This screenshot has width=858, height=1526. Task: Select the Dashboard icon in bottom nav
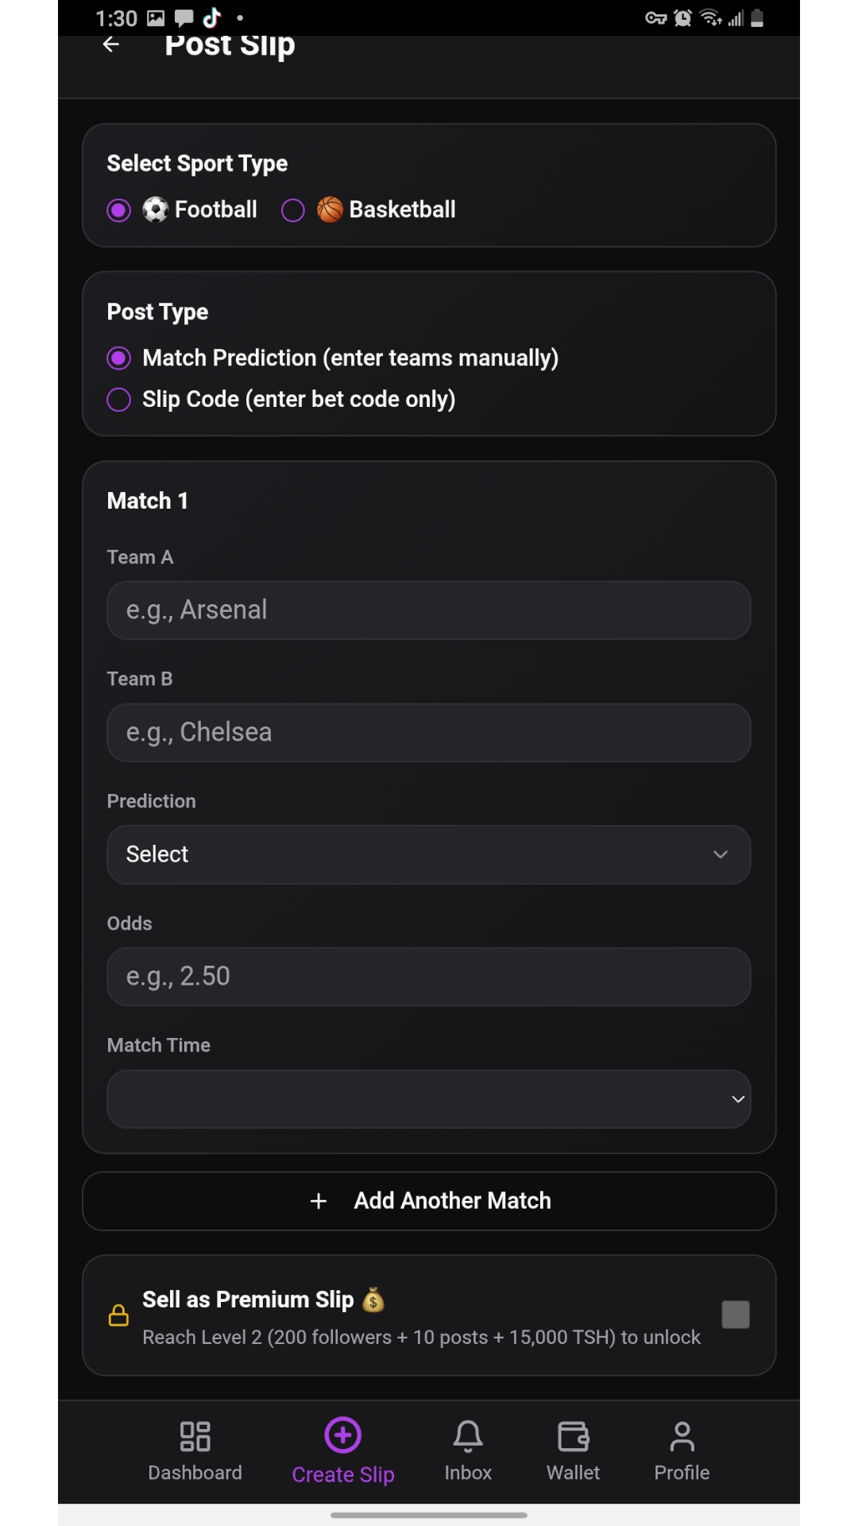[x=195, y=1435]
